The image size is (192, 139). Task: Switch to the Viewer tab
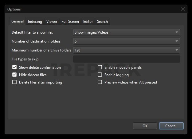coord(52,22)
